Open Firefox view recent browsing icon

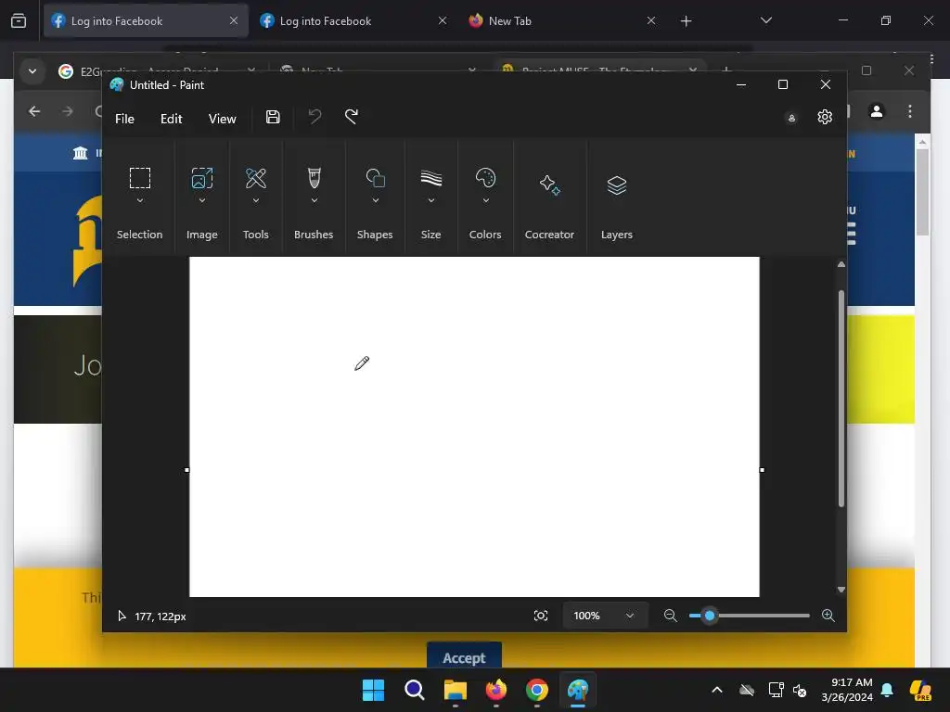pyautogui.click(x=19, y=20)
